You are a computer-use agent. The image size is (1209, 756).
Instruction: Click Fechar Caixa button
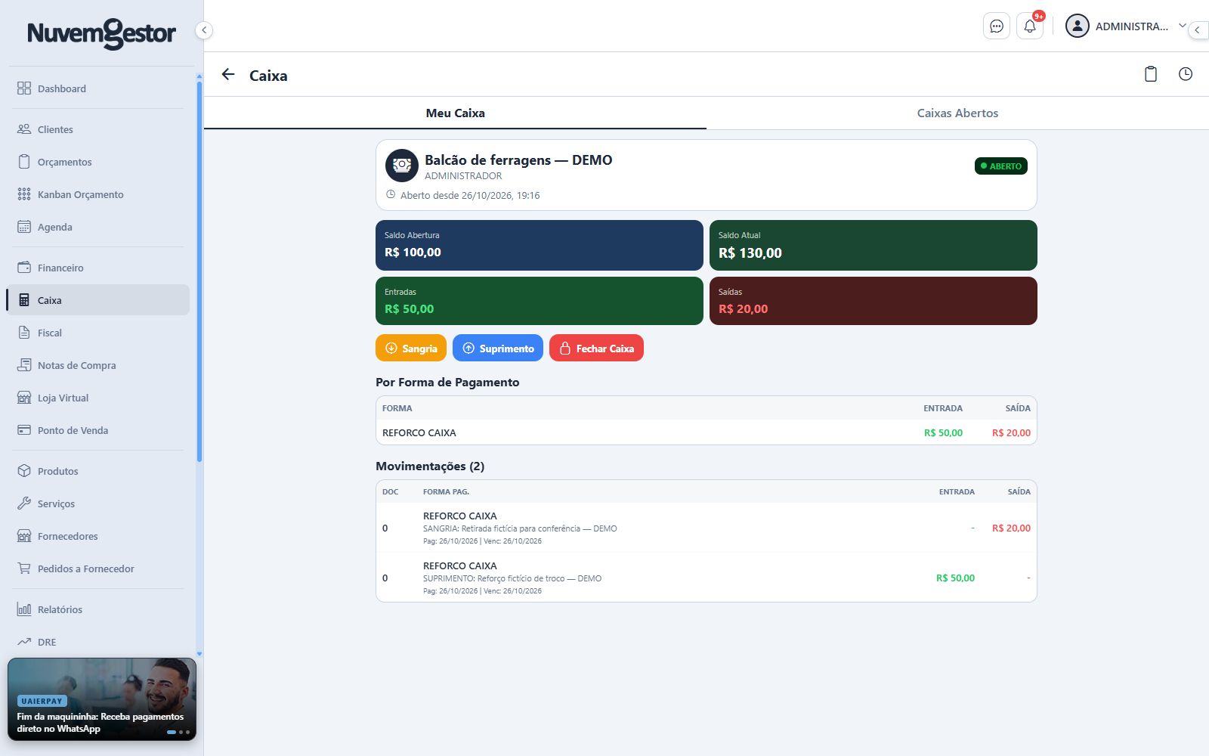point(596,348)
